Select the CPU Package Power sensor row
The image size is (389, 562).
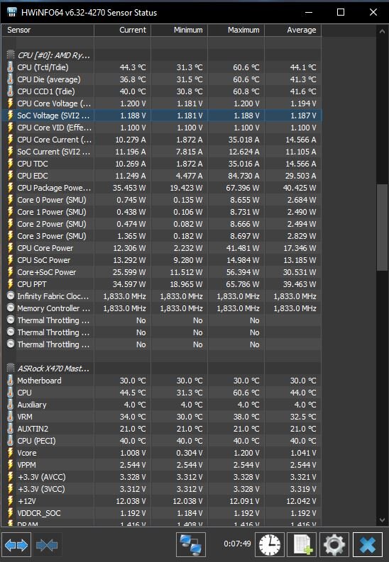point(161,188)
